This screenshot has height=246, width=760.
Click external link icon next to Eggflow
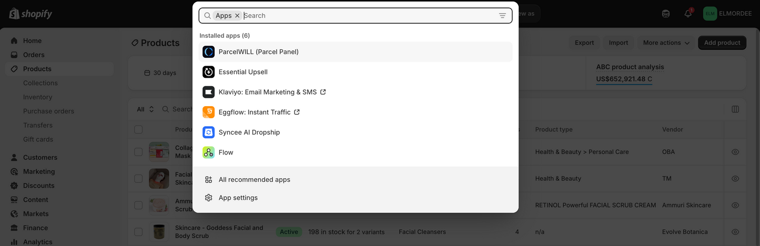tap(297, 112)
